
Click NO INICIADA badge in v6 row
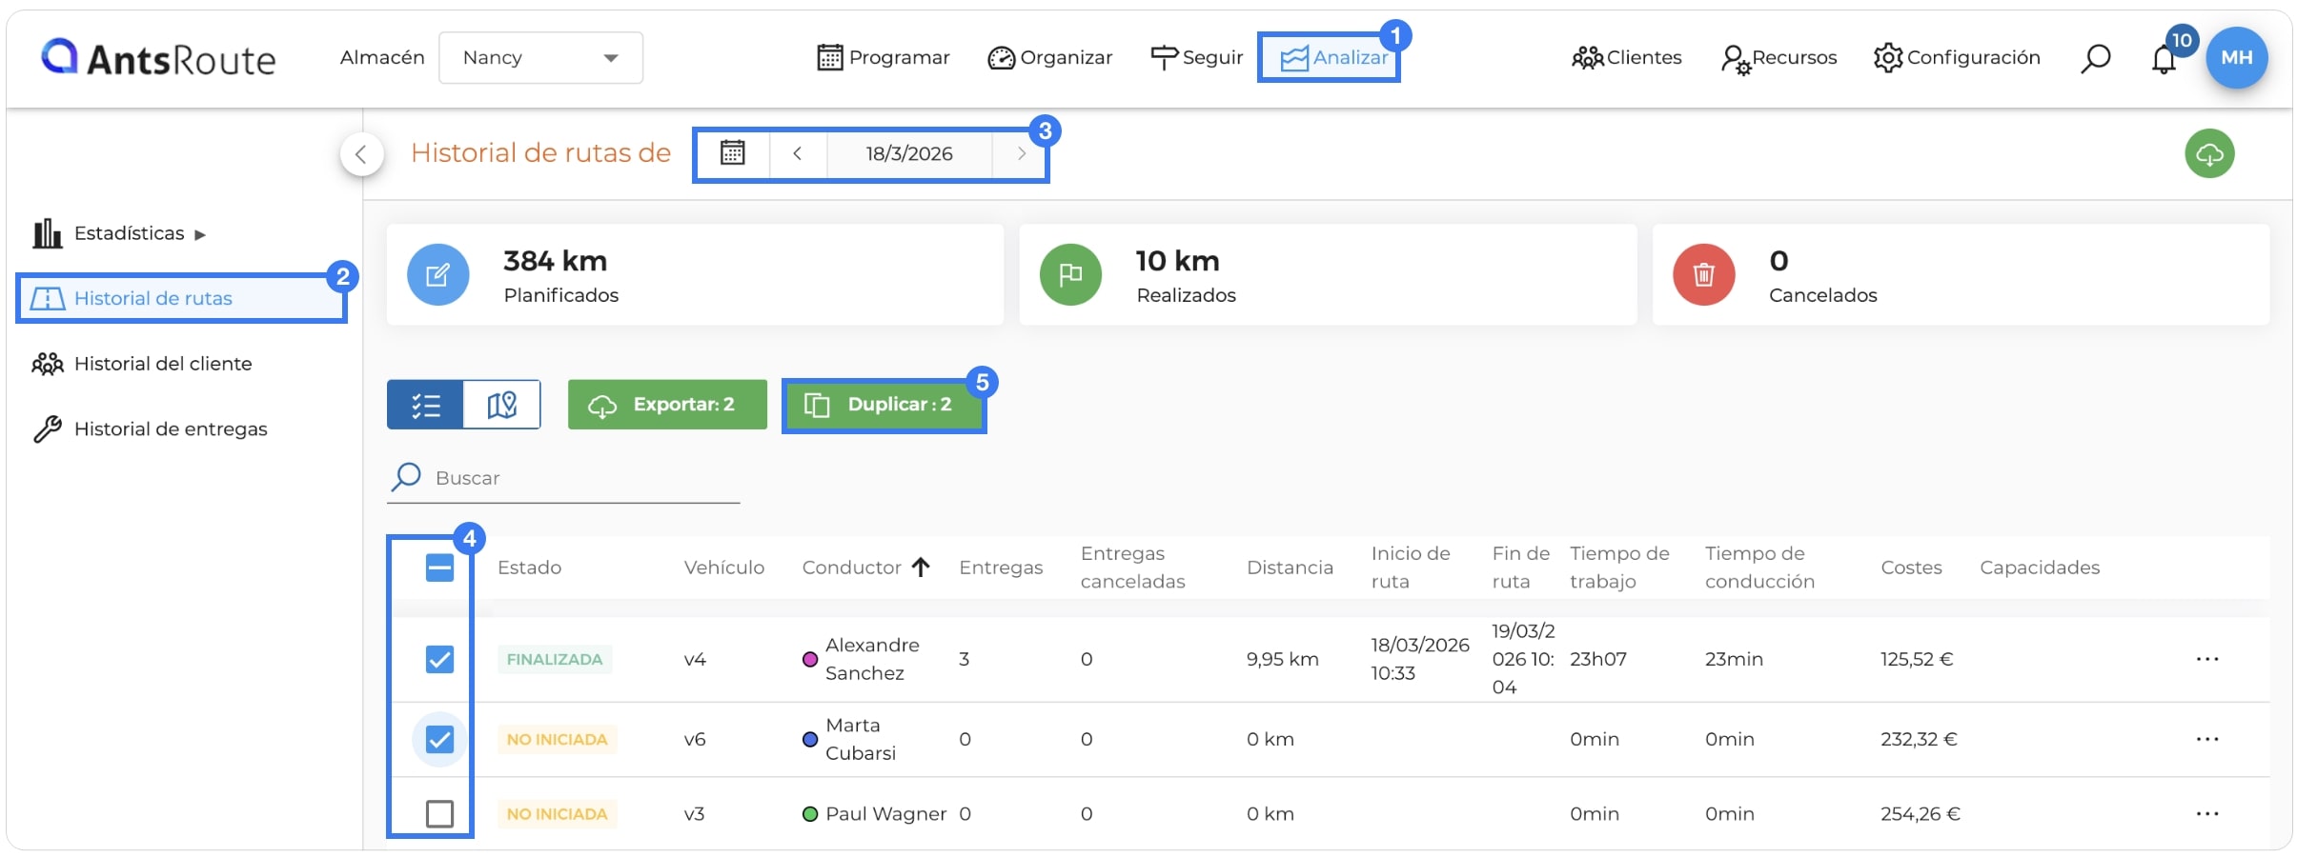point(557,739)
